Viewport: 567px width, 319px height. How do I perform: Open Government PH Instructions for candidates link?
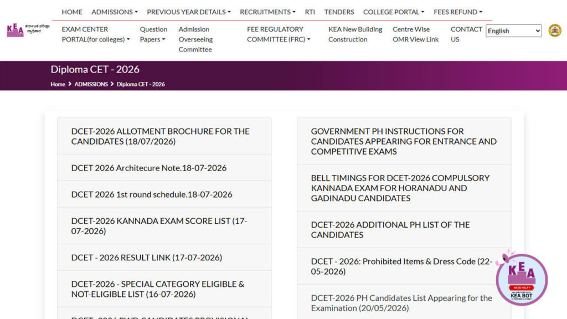coord(404,141)
